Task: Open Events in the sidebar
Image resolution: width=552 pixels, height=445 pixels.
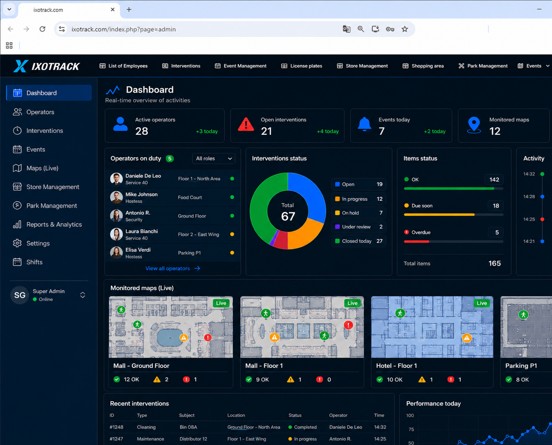Action: click(49, 149)
